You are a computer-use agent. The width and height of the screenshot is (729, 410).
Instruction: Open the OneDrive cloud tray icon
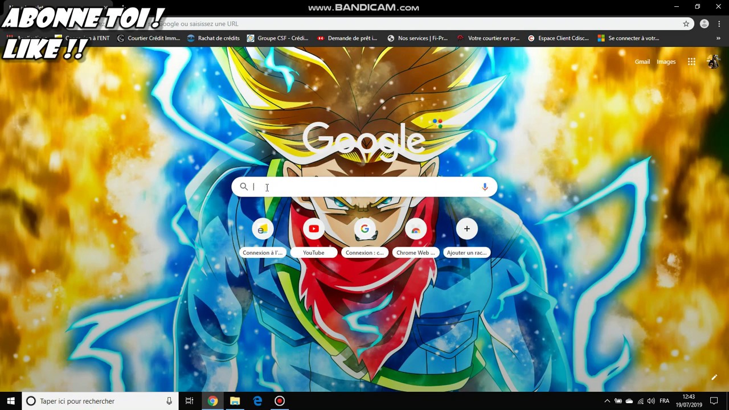tap(629, 401)
